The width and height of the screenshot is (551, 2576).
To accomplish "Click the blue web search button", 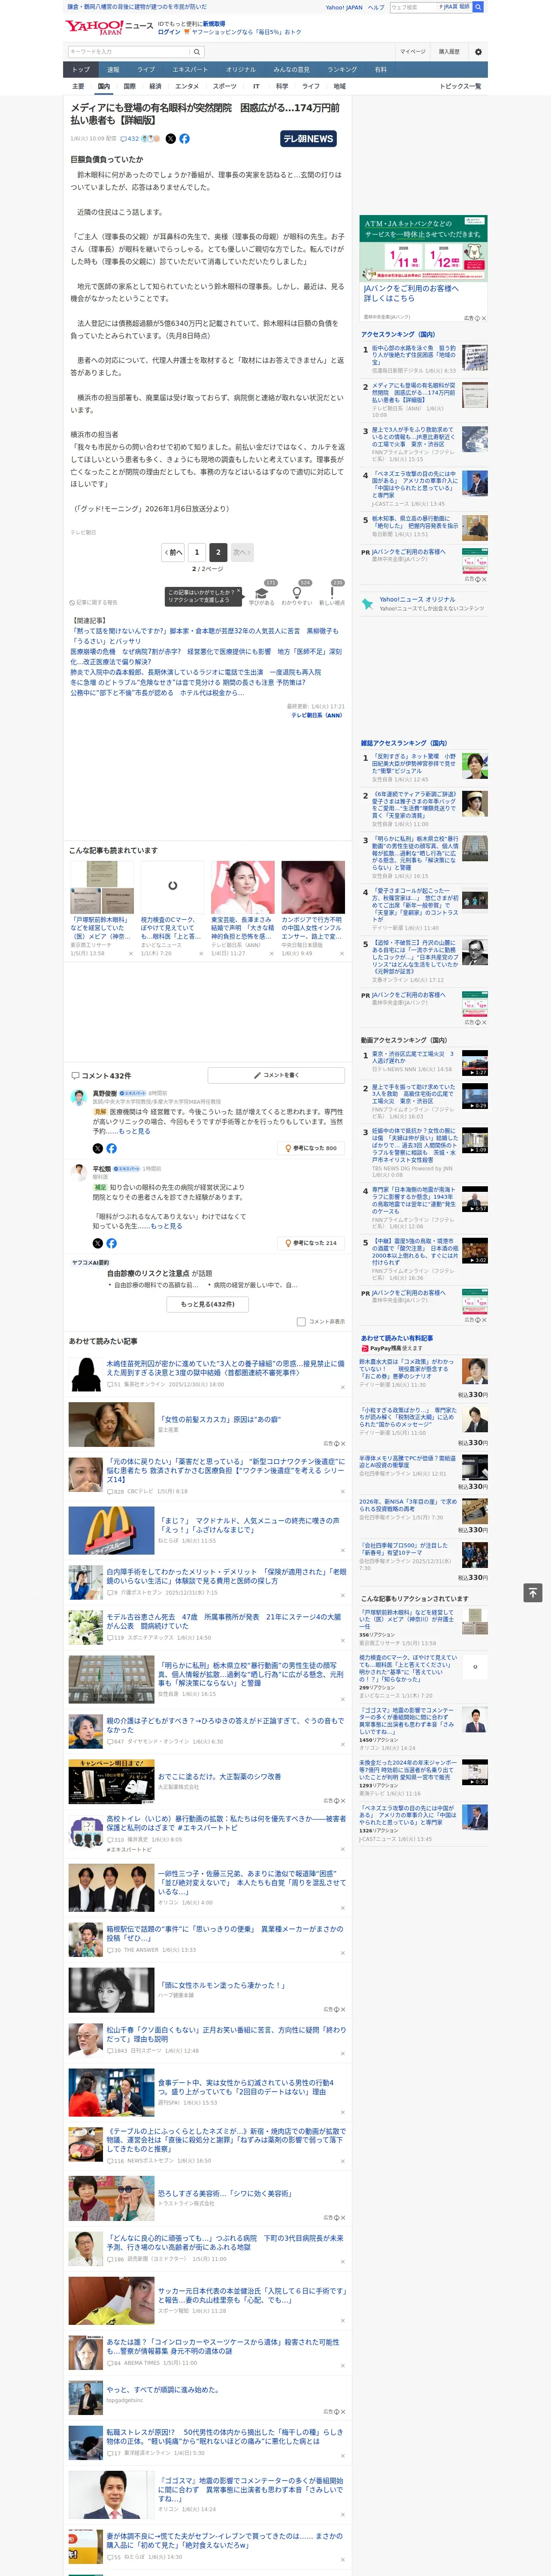I will click(478, 7).
